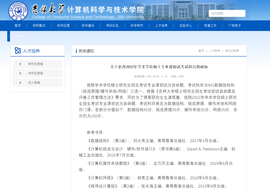Click the 首页 breadcrumb link

tap(201, 51)
